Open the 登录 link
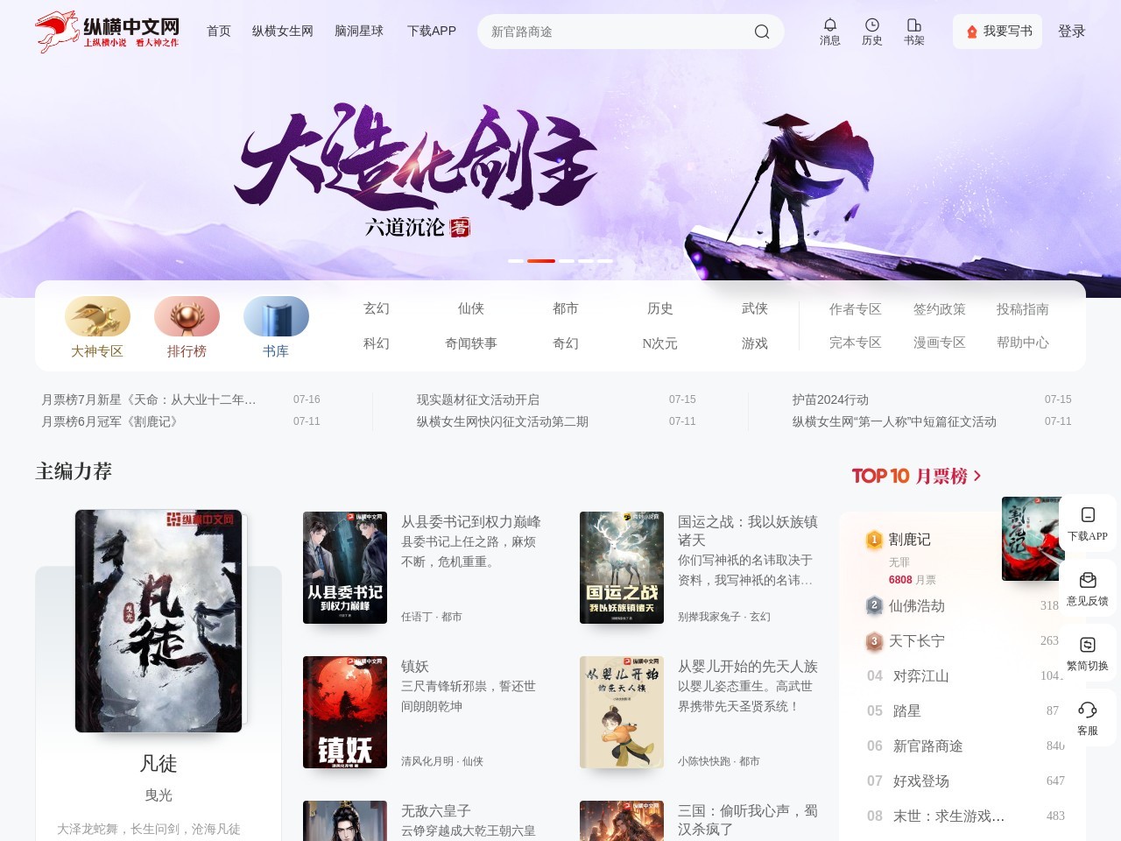Image resolution: width=1121 pixels, height=841 pixels. tap(1072, 31)
